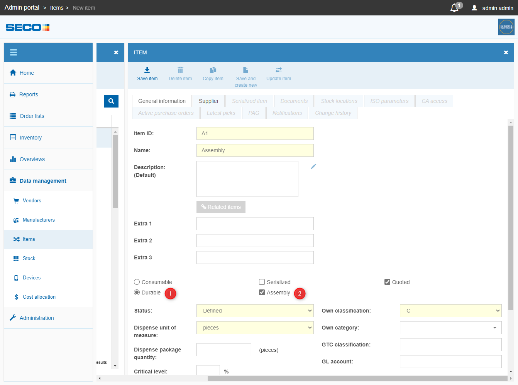Switch to General information tab

tap(162, 101)
